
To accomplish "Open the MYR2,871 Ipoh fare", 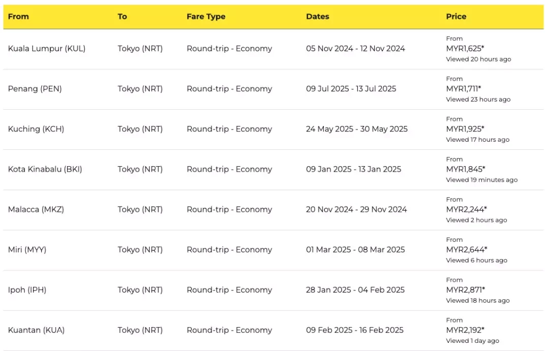I will coord(465,290).
